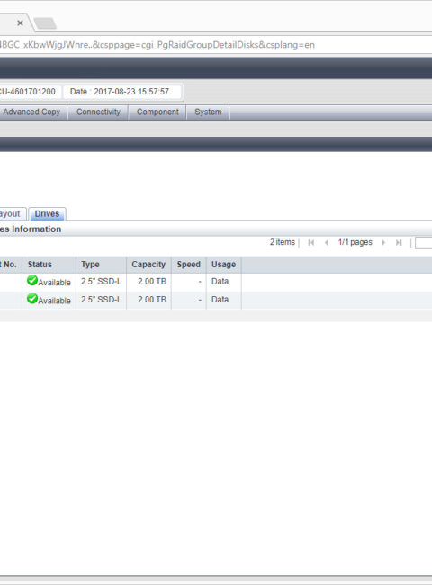
Task: Click the page number input field
Action: (424, 243)
